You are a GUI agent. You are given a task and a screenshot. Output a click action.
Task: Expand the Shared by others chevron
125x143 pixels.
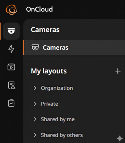(x=35, y=135)
